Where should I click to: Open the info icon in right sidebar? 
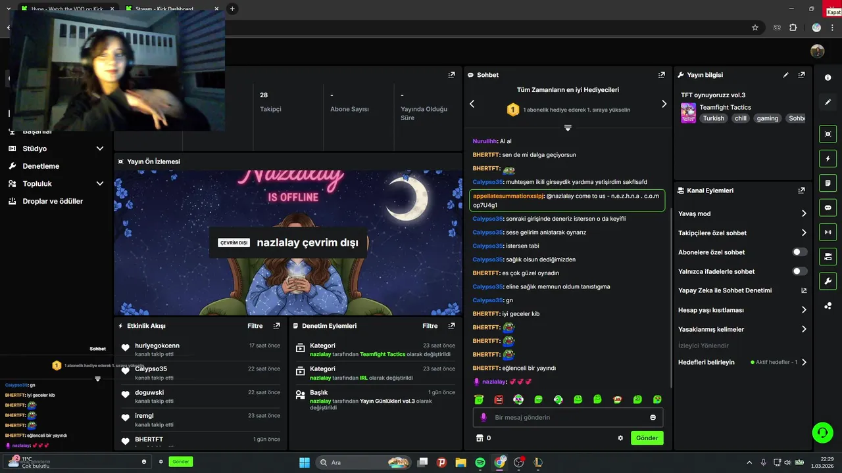[828, 78]
